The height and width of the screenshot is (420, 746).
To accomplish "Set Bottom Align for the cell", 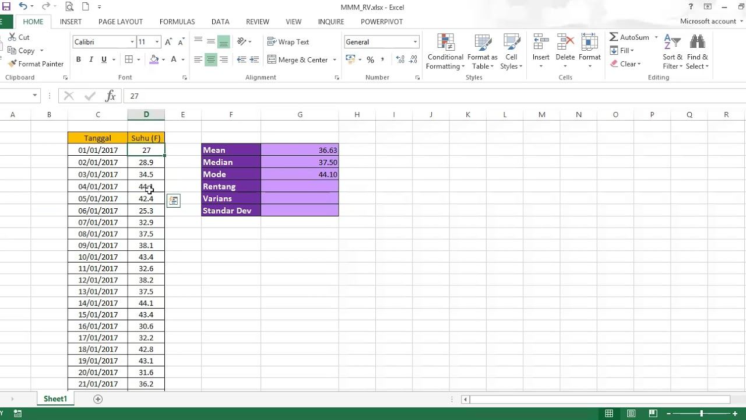I will (223, 41).
